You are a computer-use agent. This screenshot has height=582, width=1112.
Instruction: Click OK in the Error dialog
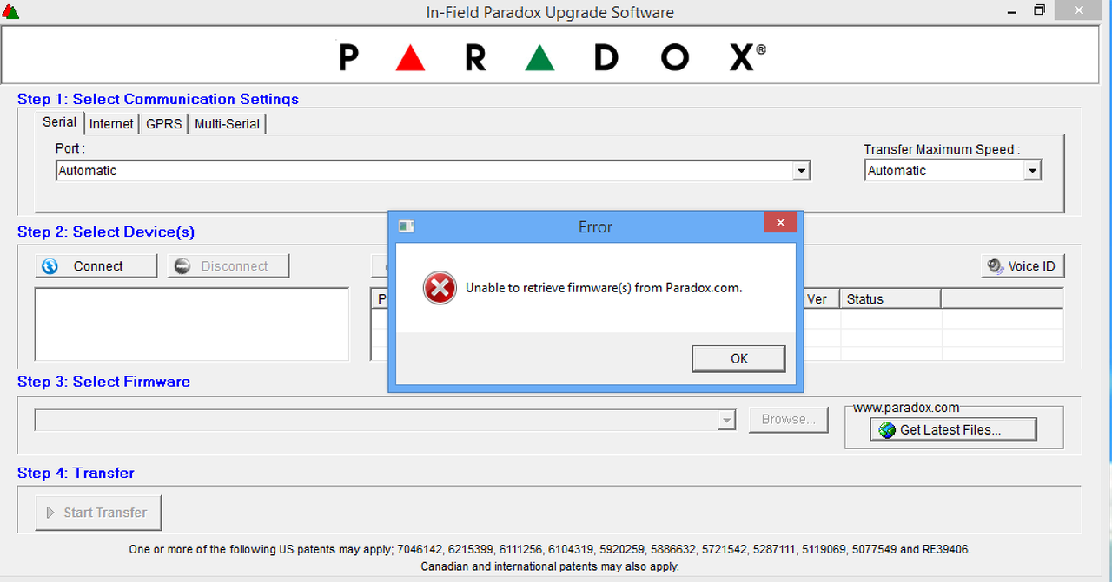[x=738, y=358]
